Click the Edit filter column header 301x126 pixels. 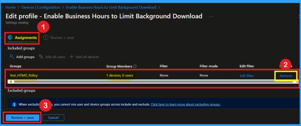(247, 66)
